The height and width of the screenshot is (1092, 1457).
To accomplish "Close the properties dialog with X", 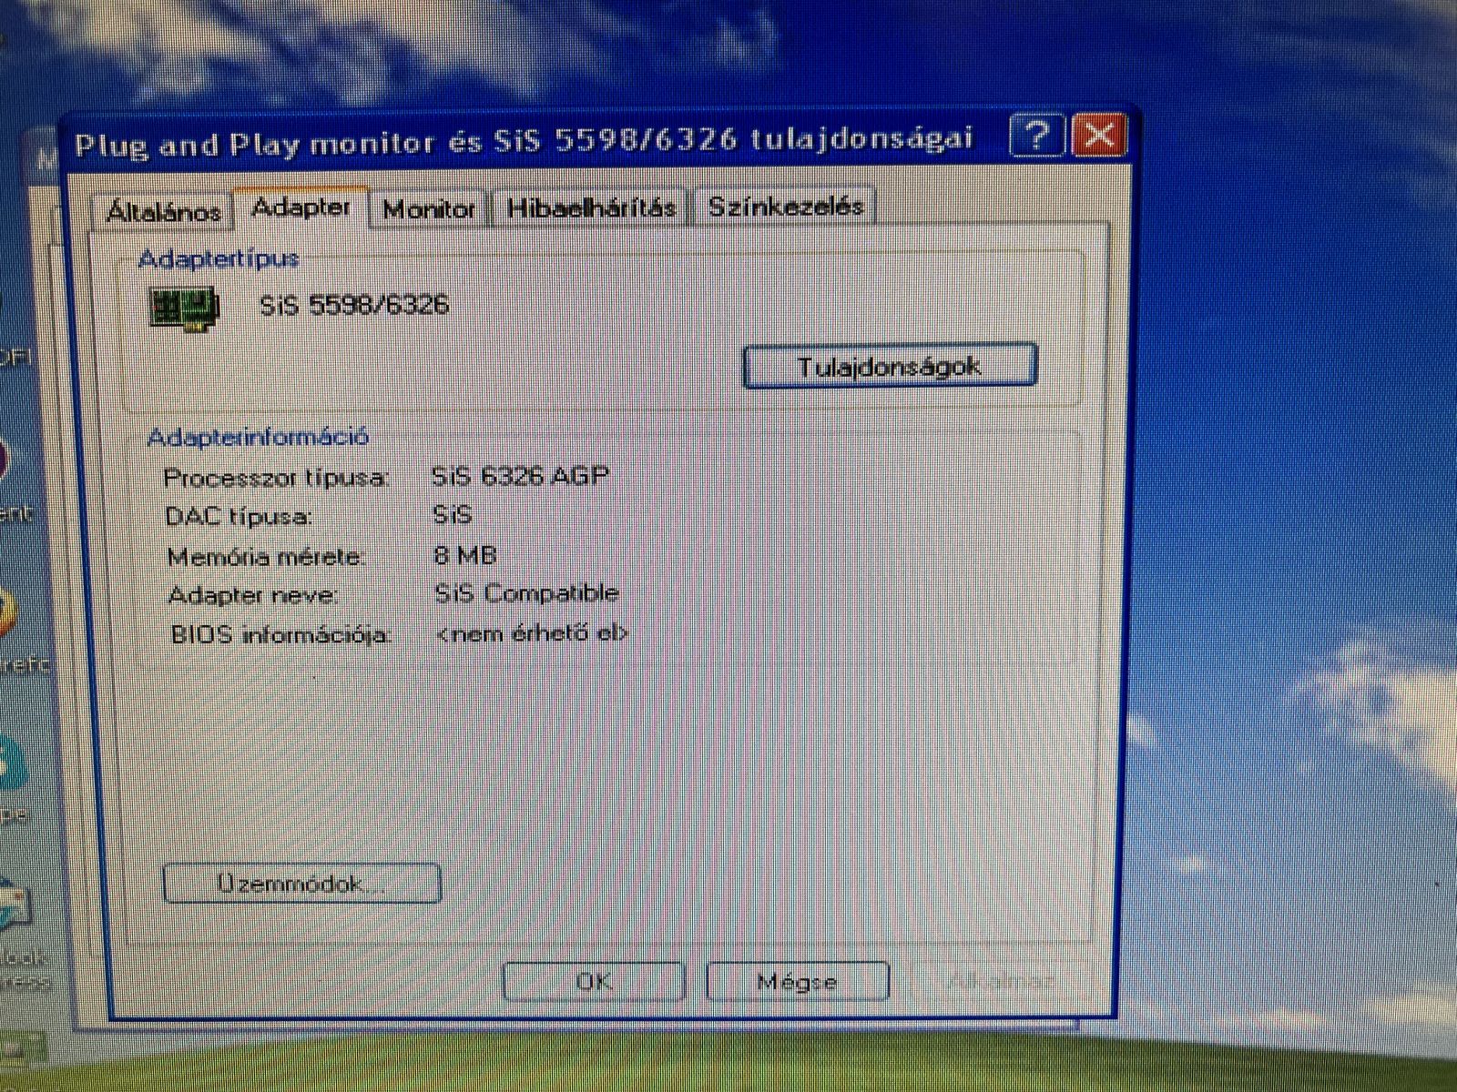I will pos(1099,136).
